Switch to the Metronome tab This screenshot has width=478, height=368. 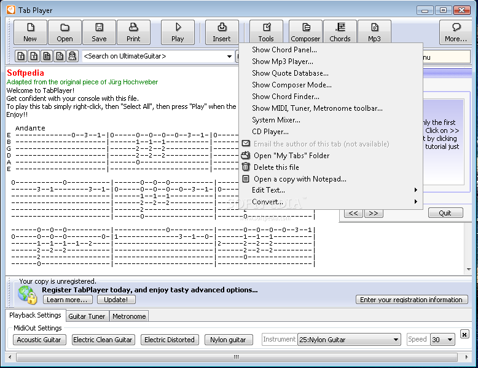[129, 316]
